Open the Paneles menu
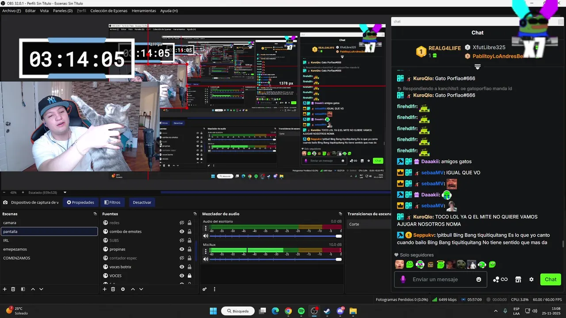 (63, 11)
